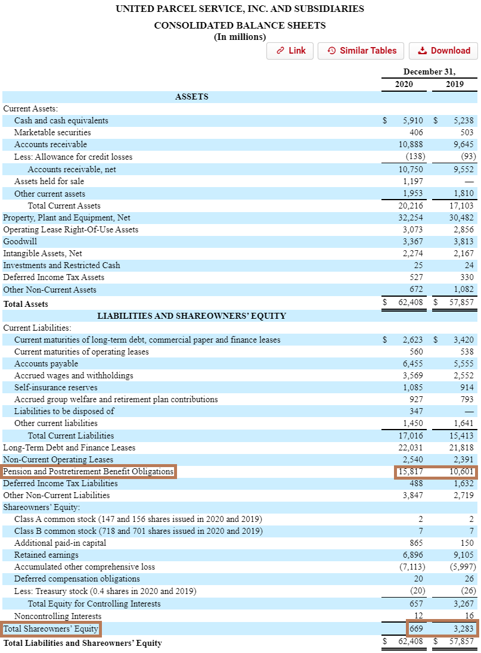
Task: Click the clock icon beside Similar Tables
Action: 332,51
